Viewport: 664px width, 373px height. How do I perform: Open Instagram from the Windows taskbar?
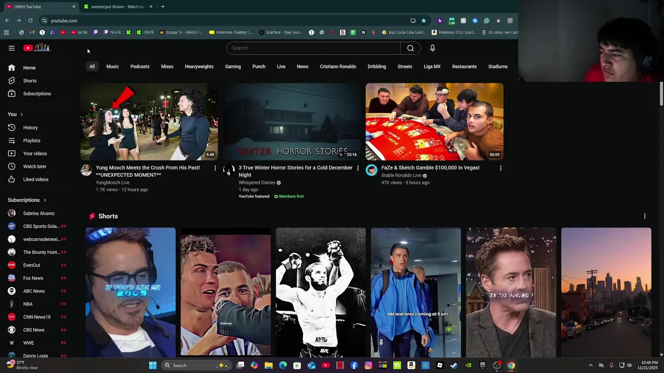(368, 365)
